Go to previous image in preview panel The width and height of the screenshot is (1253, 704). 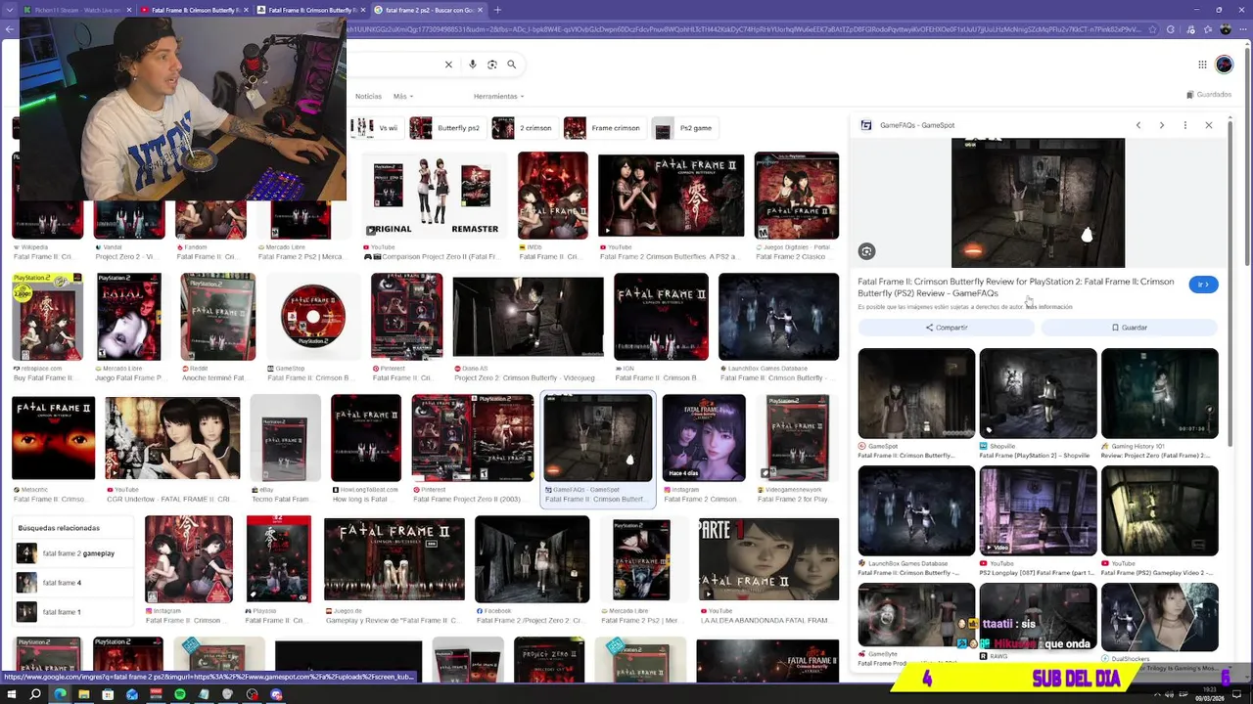coord(1138,125)
